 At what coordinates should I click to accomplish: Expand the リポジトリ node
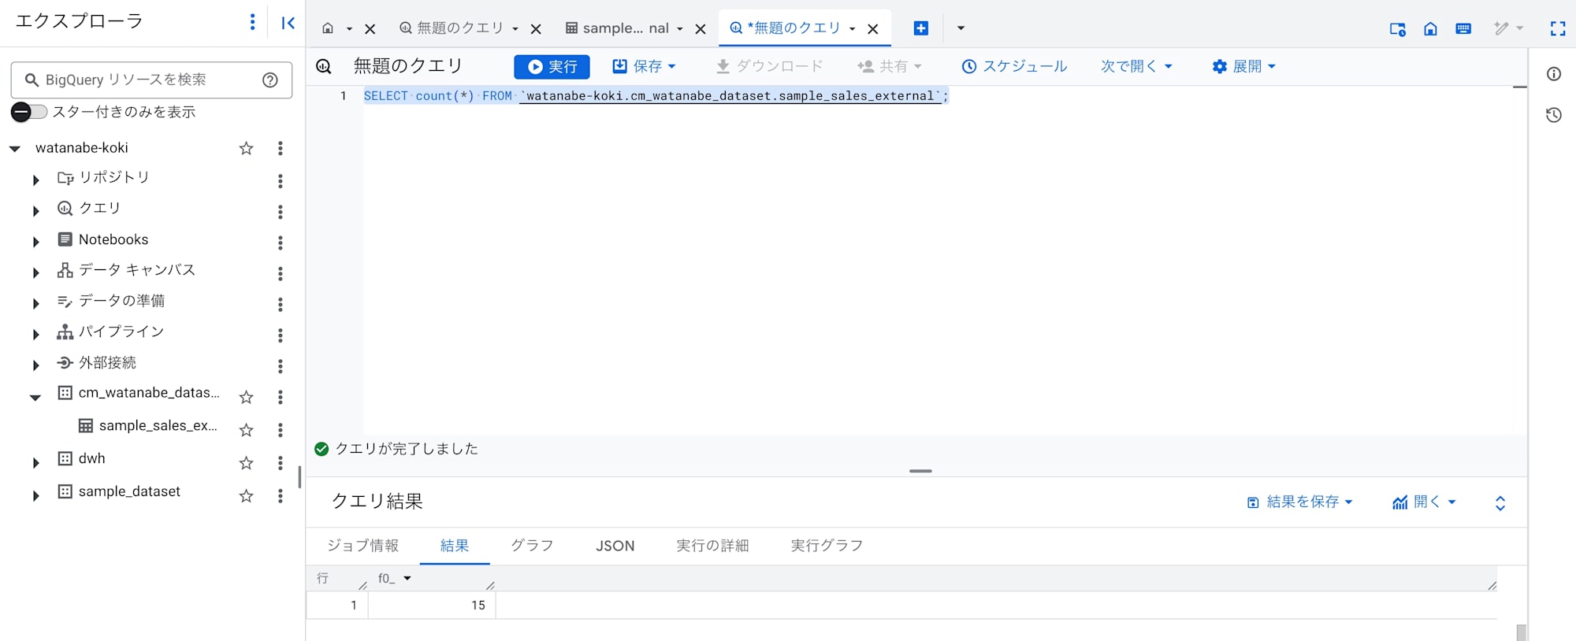click(x=35, y=180)
